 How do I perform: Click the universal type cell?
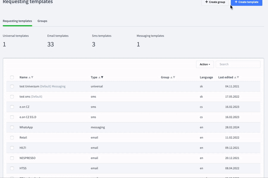[x=97, y=86]
